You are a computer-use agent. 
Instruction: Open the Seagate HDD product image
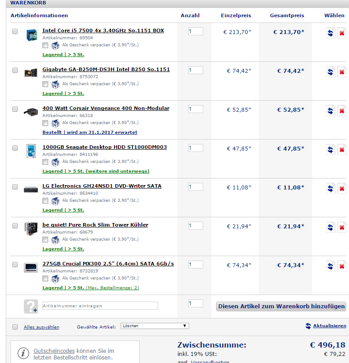(31, 151)
